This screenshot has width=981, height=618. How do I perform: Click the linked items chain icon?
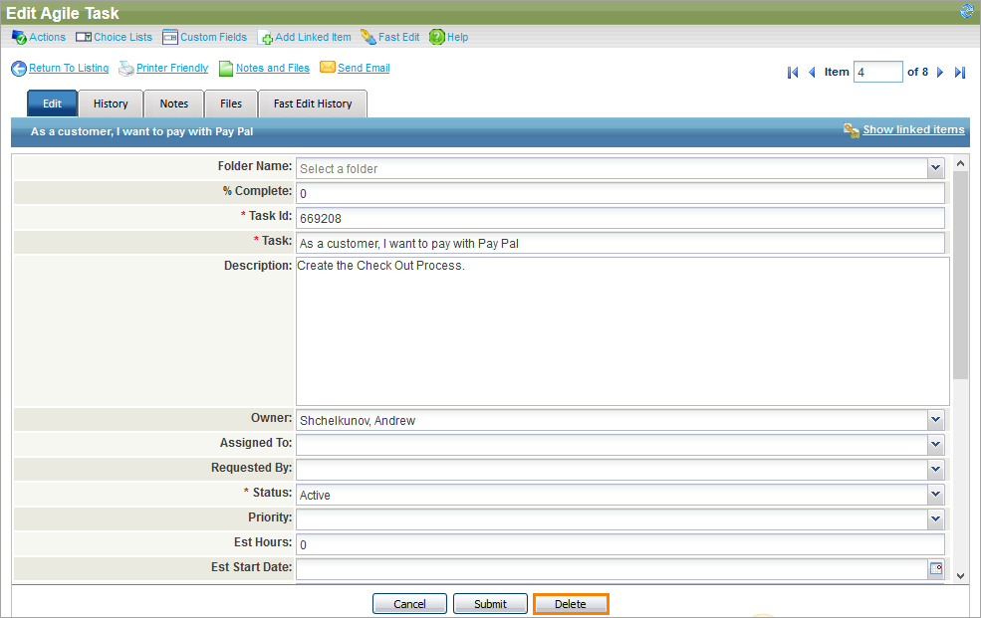click(x=851, y=130)
